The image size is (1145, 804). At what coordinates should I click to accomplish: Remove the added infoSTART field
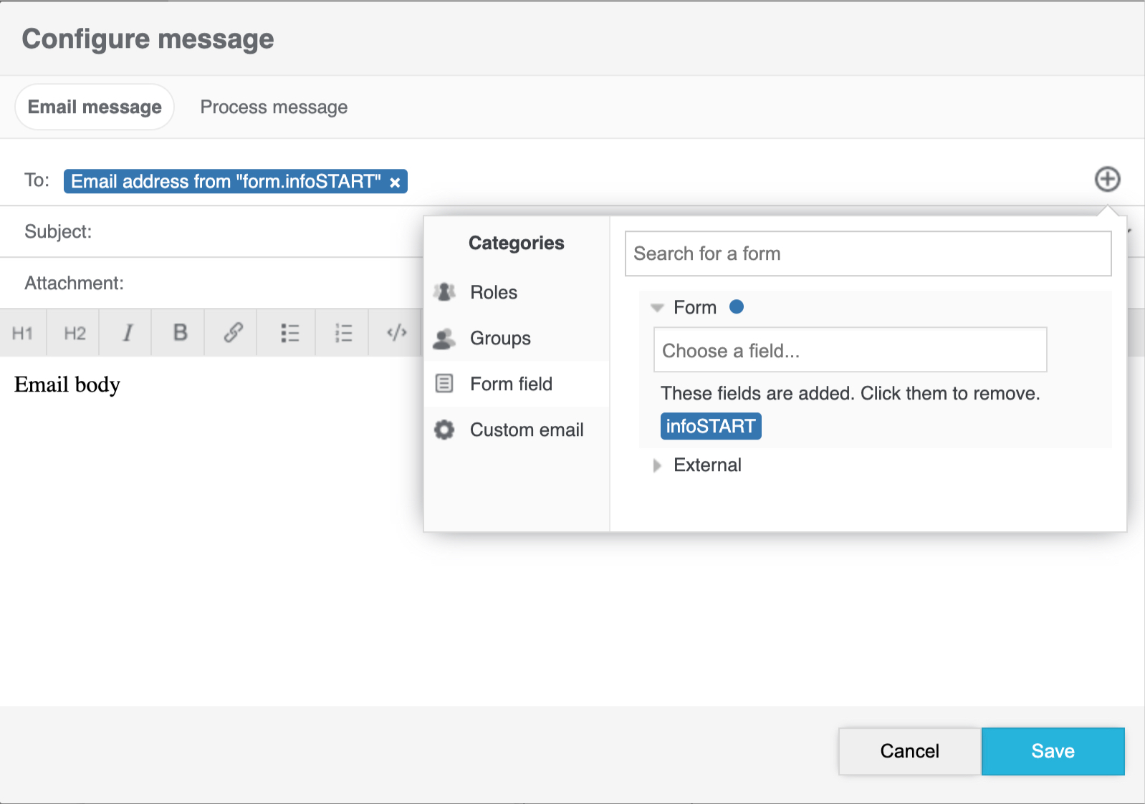(x=710, y=426)
